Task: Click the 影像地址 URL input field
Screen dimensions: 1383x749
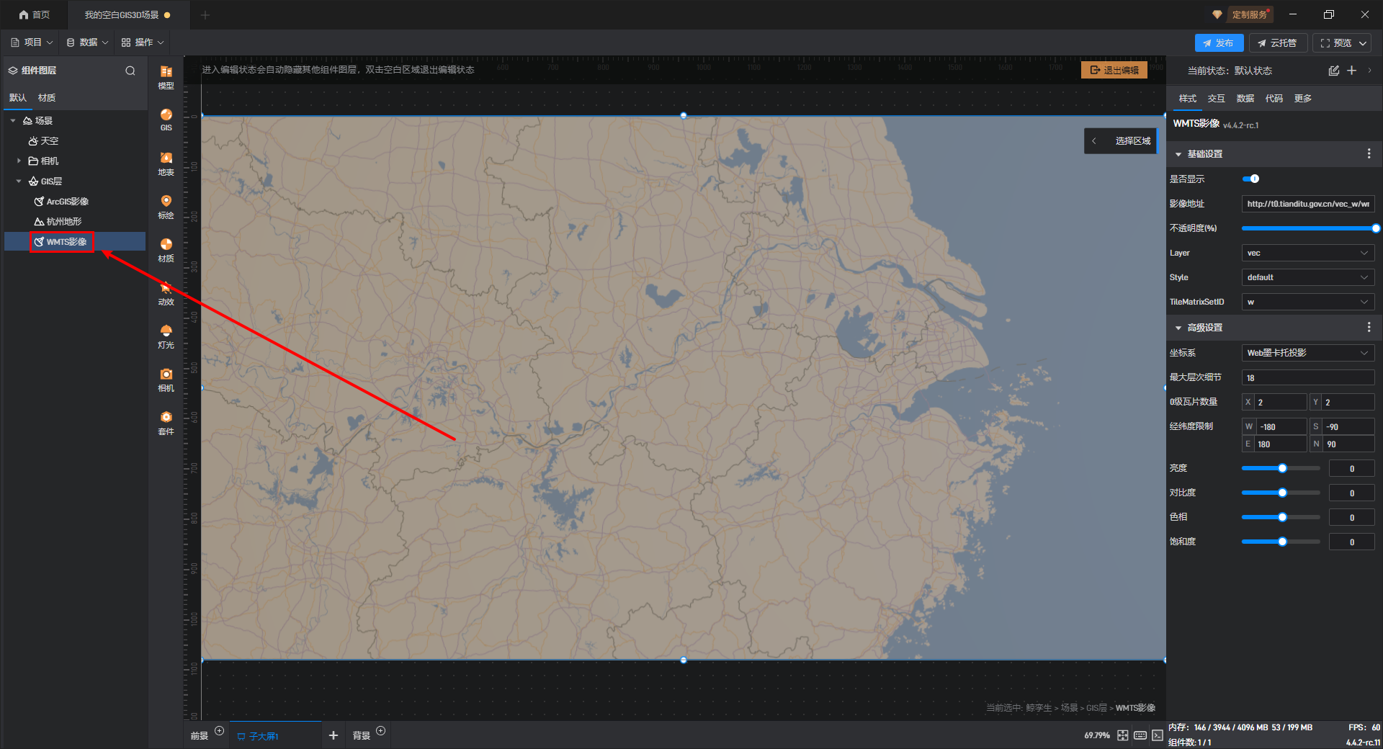Action: click(x=1307, y=204)
